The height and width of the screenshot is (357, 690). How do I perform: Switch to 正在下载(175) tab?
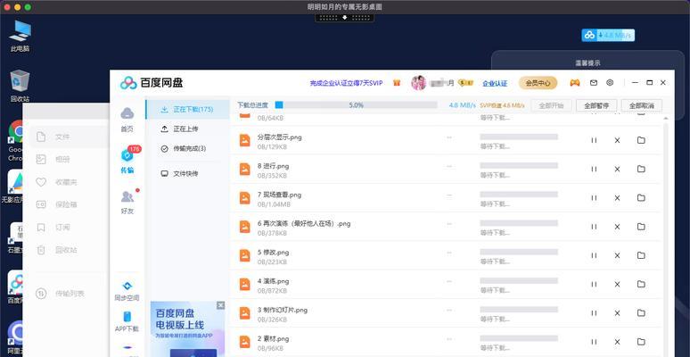(187, 109)
